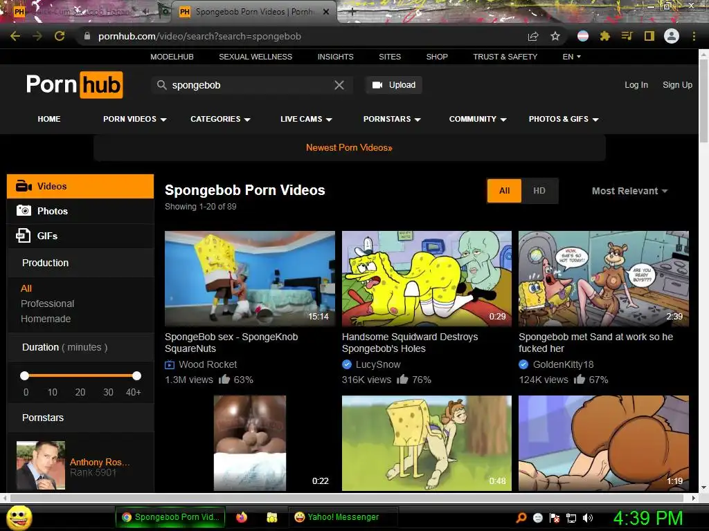Open the share this page icon
Viewport: 709px width, 531px height.
[x=534, y=37]
